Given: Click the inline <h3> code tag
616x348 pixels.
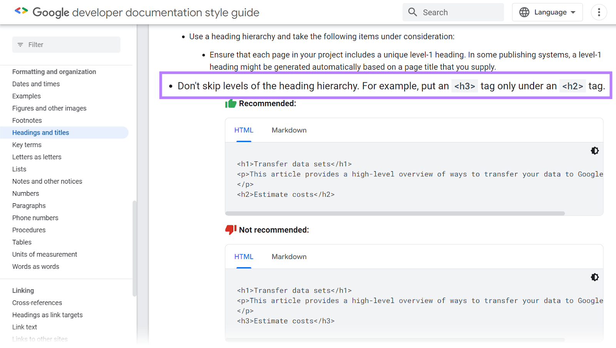Looking at the screenshot, I should 465,86.
